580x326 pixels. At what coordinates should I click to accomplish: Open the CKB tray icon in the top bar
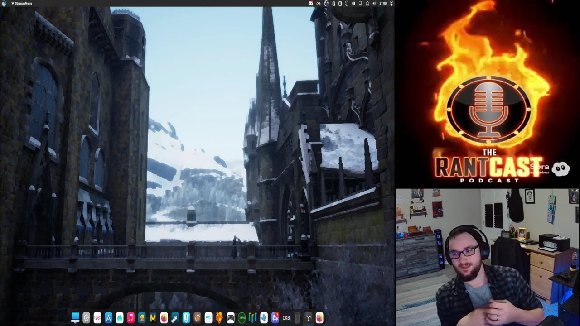pos(319,3)
